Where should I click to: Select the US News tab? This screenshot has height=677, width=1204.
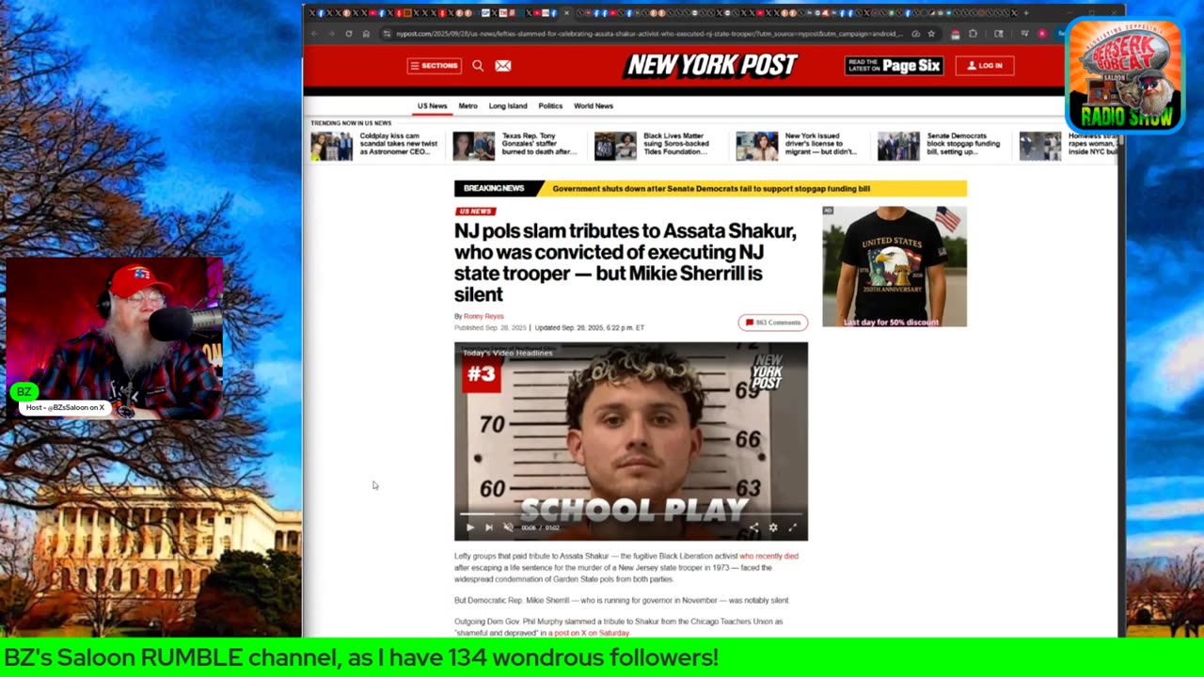coord(433,106)
